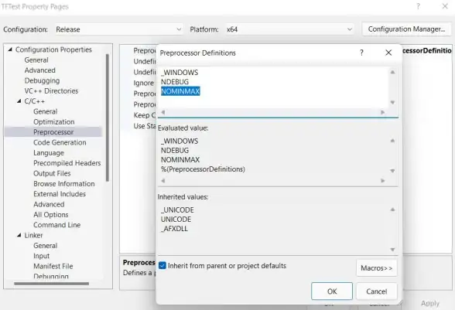Click the help icon of TFTest Property Pages
Viewport: 455px width, 310px height.
(418, 6)
